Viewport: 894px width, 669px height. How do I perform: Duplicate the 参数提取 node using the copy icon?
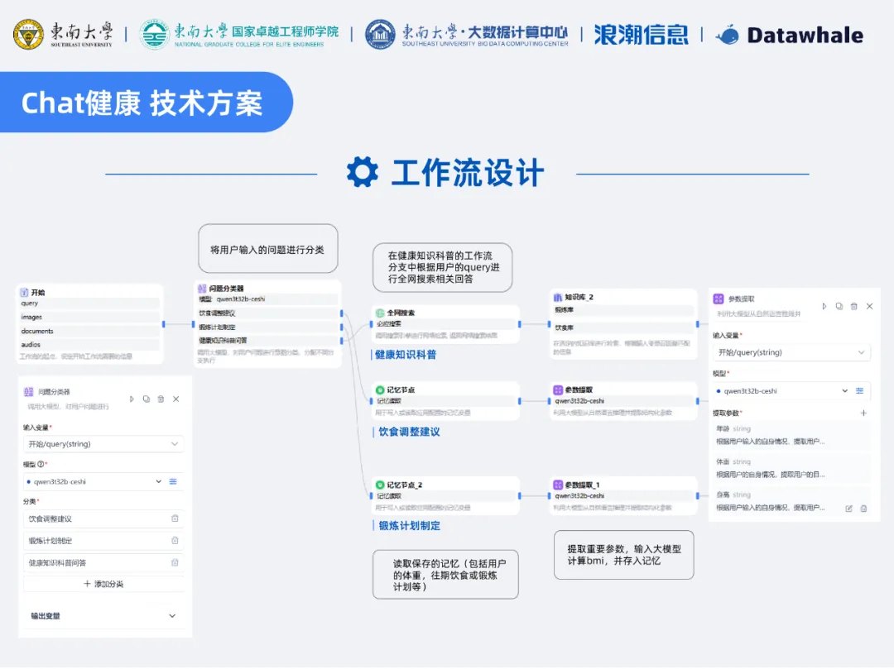838,305
